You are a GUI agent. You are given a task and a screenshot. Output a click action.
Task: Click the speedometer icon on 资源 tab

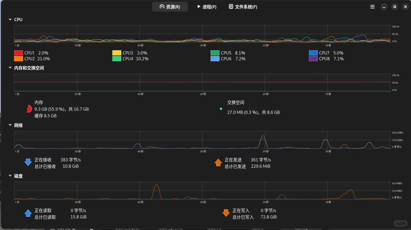161,6
